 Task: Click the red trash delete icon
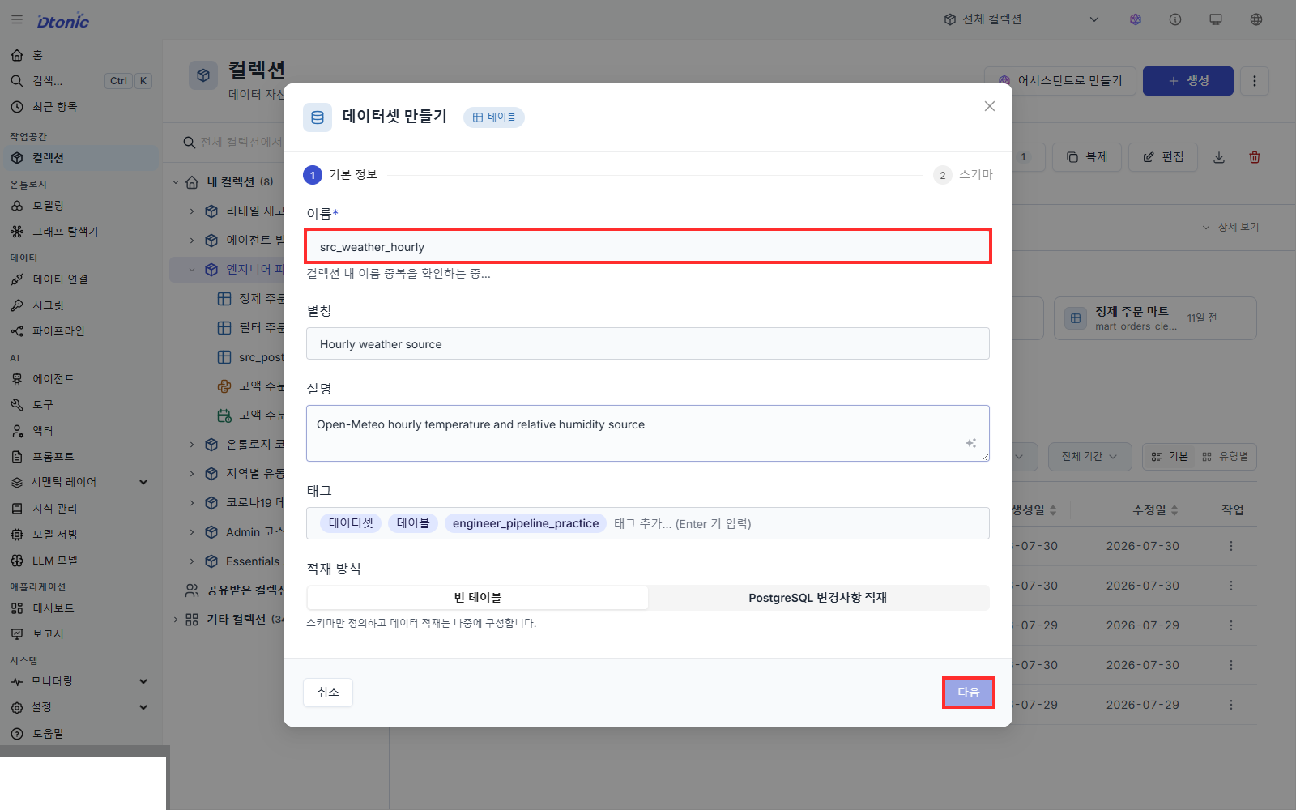(x=1255, y=157)
